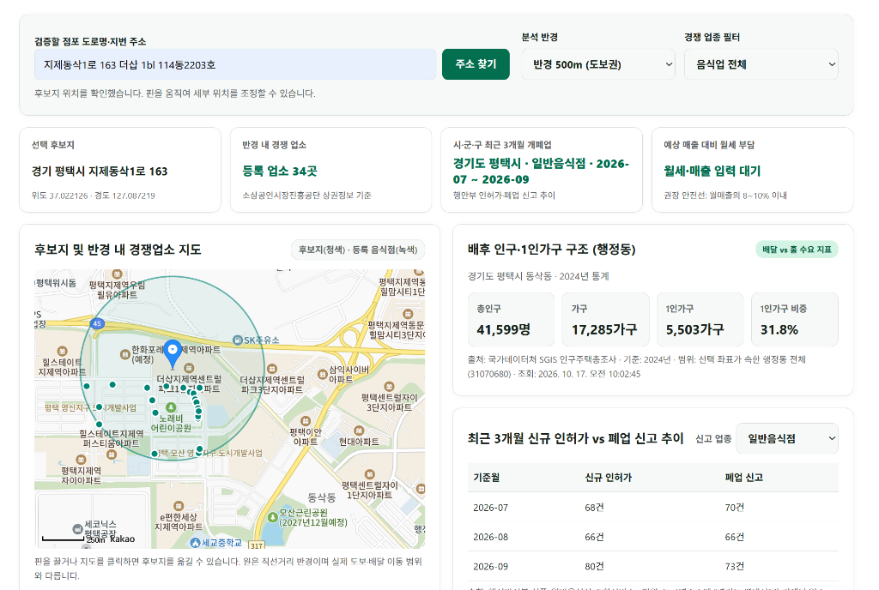Click the SK주유소 gas station icon
This screenshot has width=879, height=590.
click(x=238, y=340)
